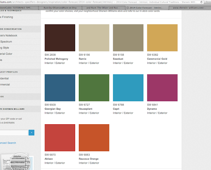Open the Raucous Orange name link
The height and width of the screenshot is (170, 211).
click(x=89, y=159)
